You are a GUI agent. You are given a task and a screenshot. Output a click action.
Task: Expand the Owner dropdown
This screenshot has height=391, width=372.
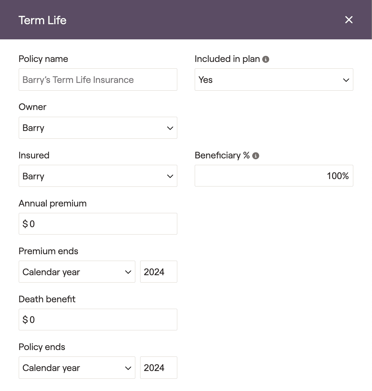(x=98, y=128)
